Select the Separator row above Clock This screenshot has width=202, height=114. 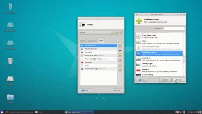coord(98,62)
